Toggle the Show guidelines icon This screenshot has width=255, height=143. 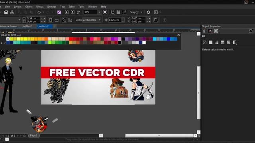pos(124,12)
